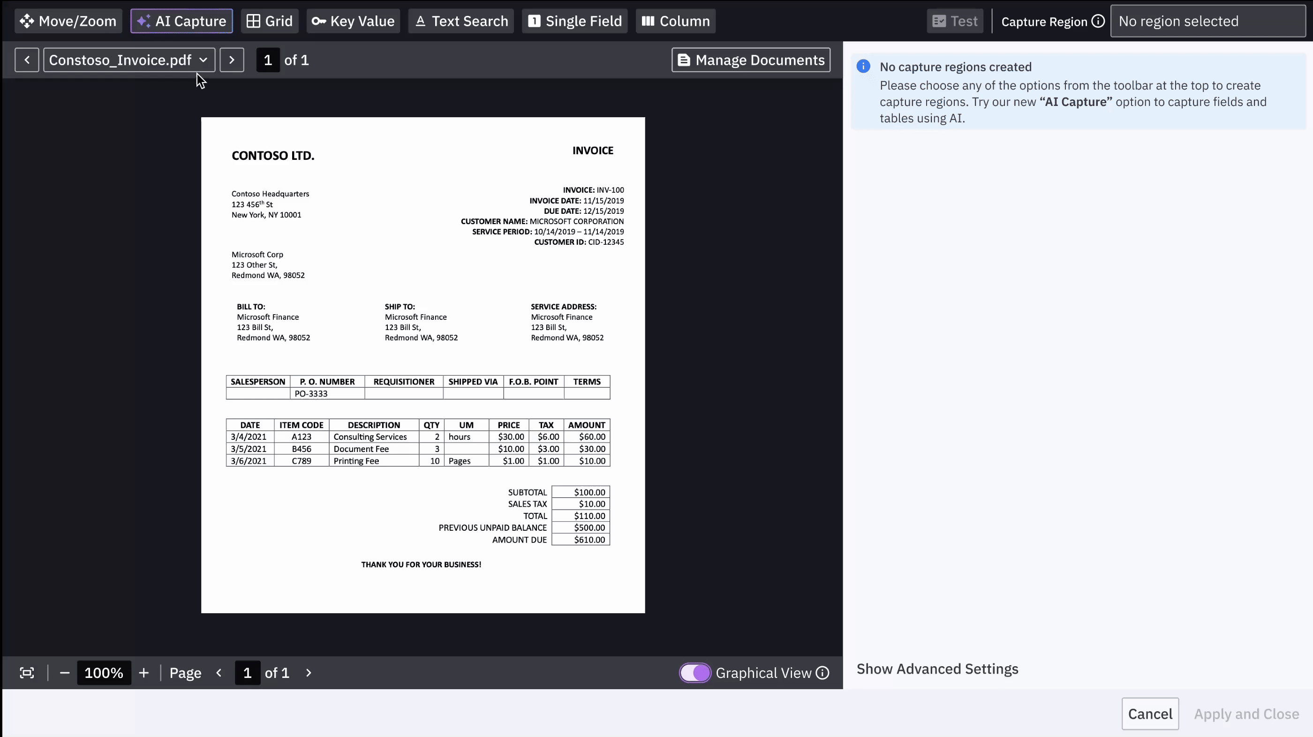Click the Test button
Screen dimensions: 1313x737
pos(955,21)
